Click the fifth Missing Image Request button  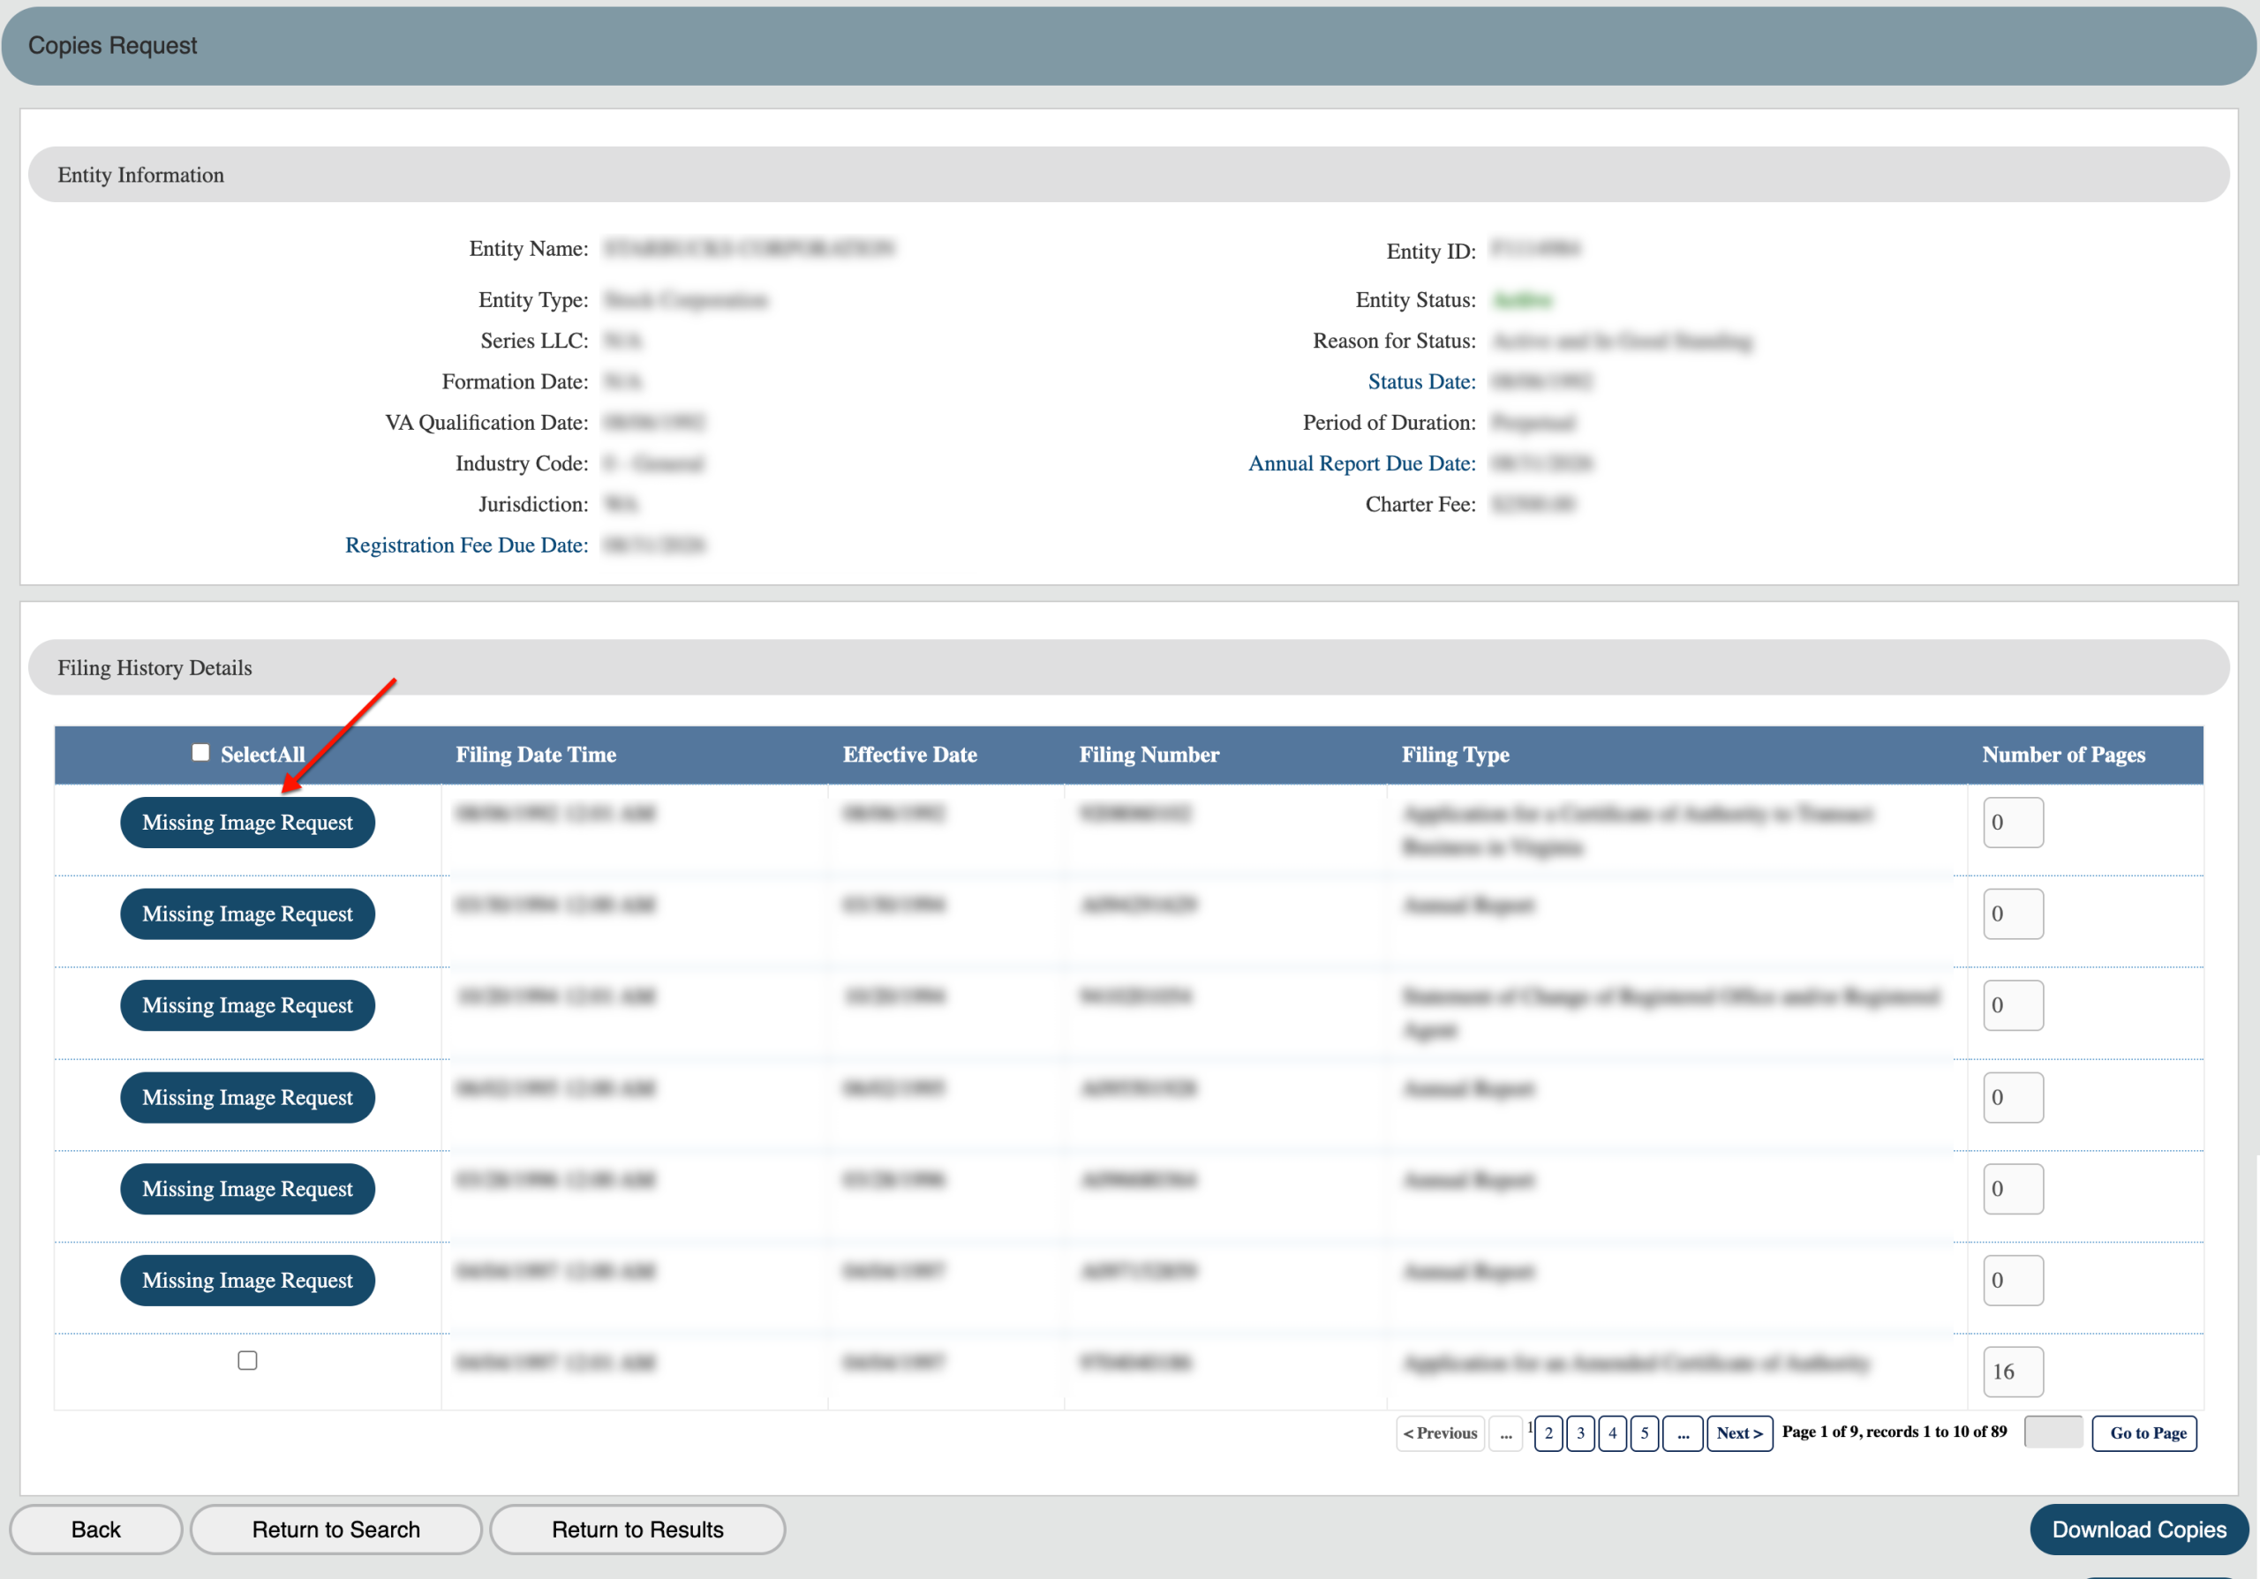[247, 1188]
